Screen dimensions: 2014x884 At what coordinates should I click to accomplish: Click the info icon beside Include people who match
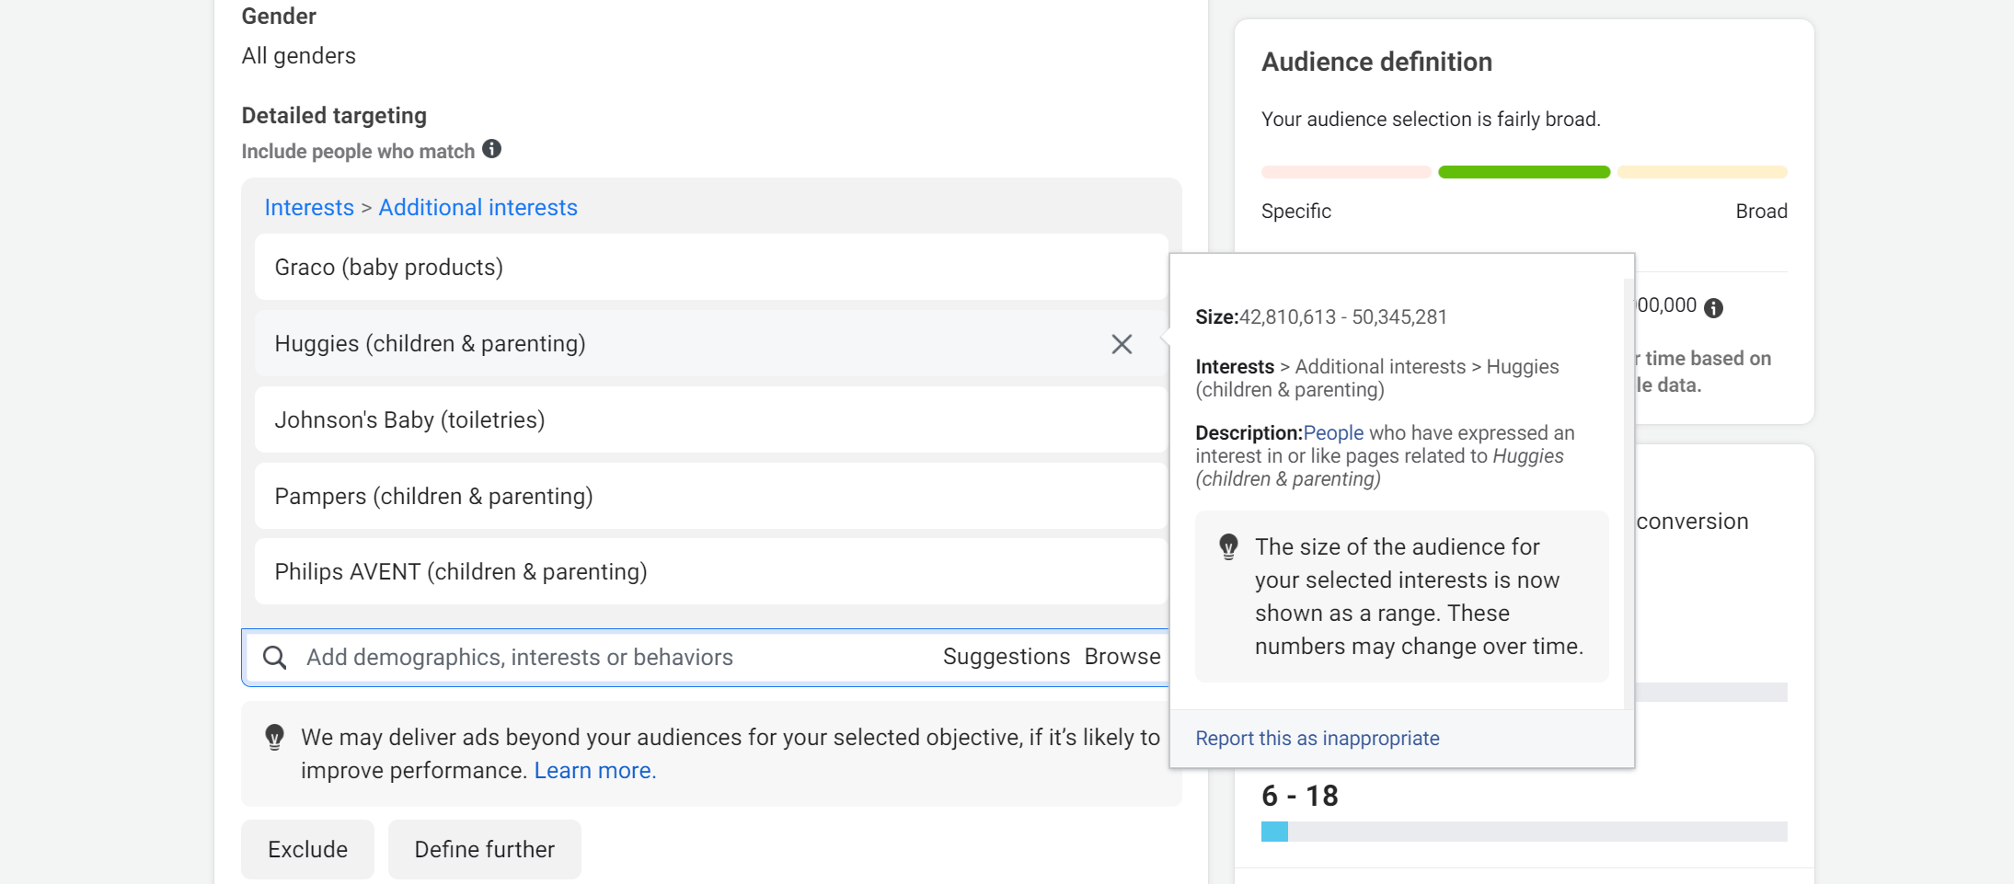click(x=492, y=149)
